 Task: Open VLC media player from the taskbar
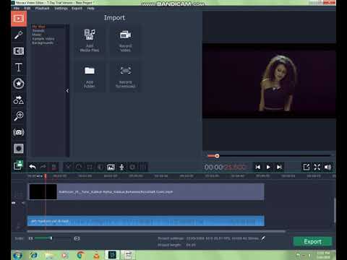96,255
